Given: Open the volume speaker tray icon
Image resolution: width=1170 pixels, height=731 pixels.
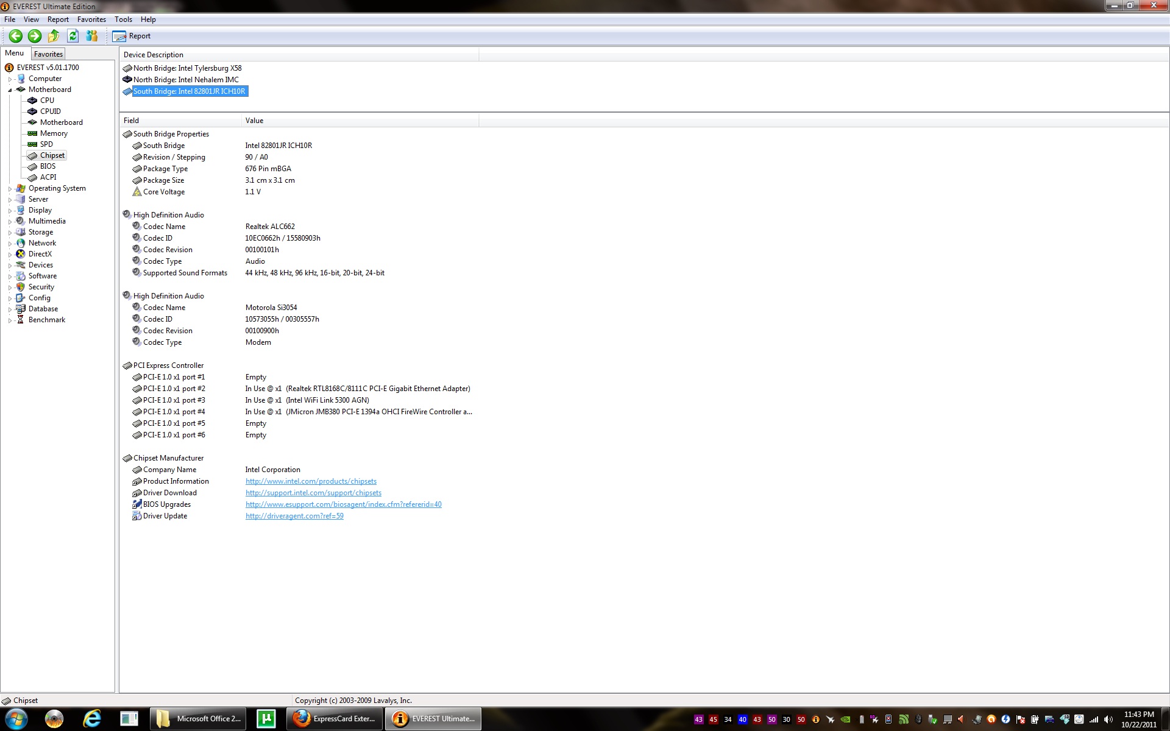Looking at the screenshot, I should [x=1108, y=719].
